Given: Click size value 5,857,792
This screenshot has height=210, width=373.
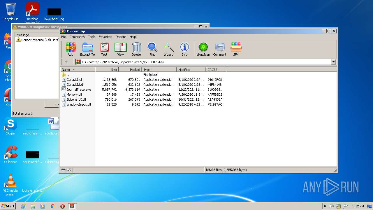Looking at the screenshot, I should pyautogui.click(x=109, y=90).
